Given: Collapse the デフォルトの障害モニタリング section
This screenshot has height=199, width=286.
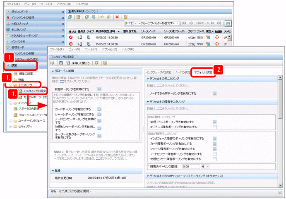Looking at the screenshot, I should click(148, 102).
